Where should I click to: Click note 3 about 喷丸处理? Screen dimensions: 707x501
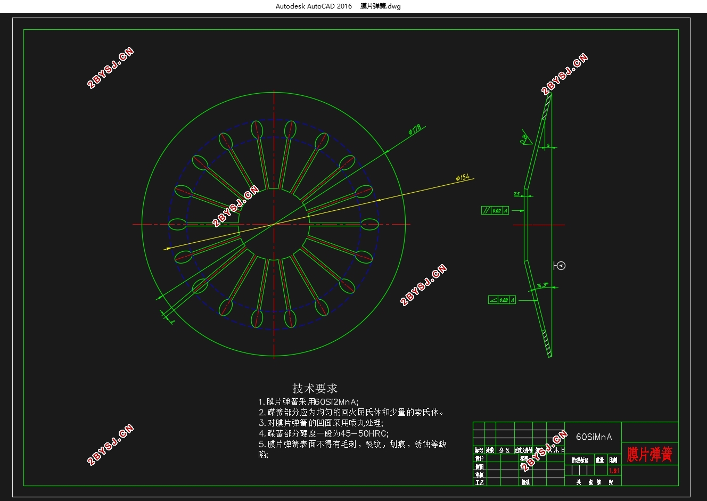[320, 423]
